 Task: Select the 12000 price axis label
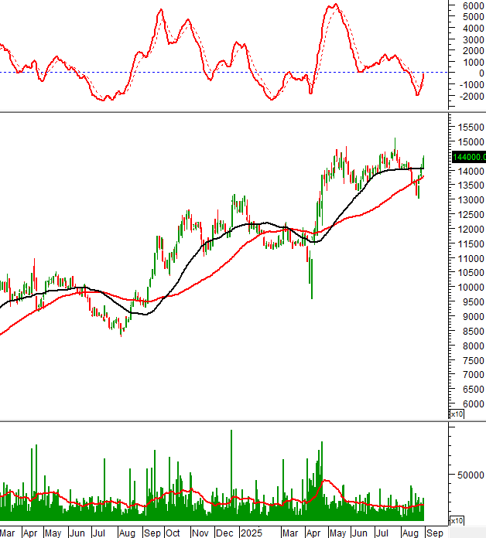[x=471, y=230]
